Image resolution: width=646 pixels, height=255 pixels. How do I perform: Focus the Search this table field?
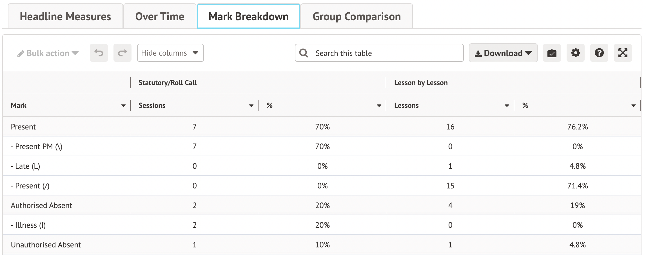point(386,53)
